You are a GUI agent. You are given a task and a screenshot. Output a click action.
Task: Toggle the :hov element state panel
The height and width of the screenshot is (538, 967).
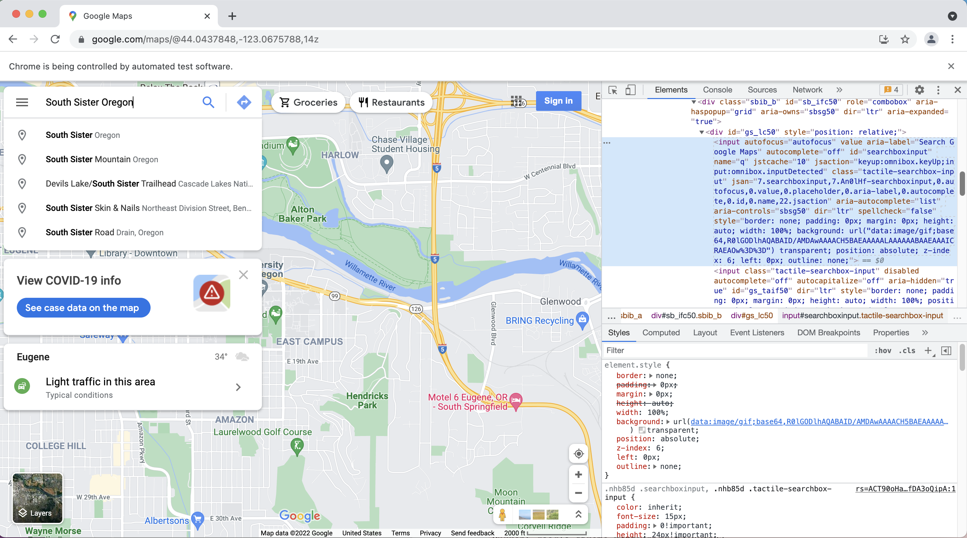[x=883, y=350]
